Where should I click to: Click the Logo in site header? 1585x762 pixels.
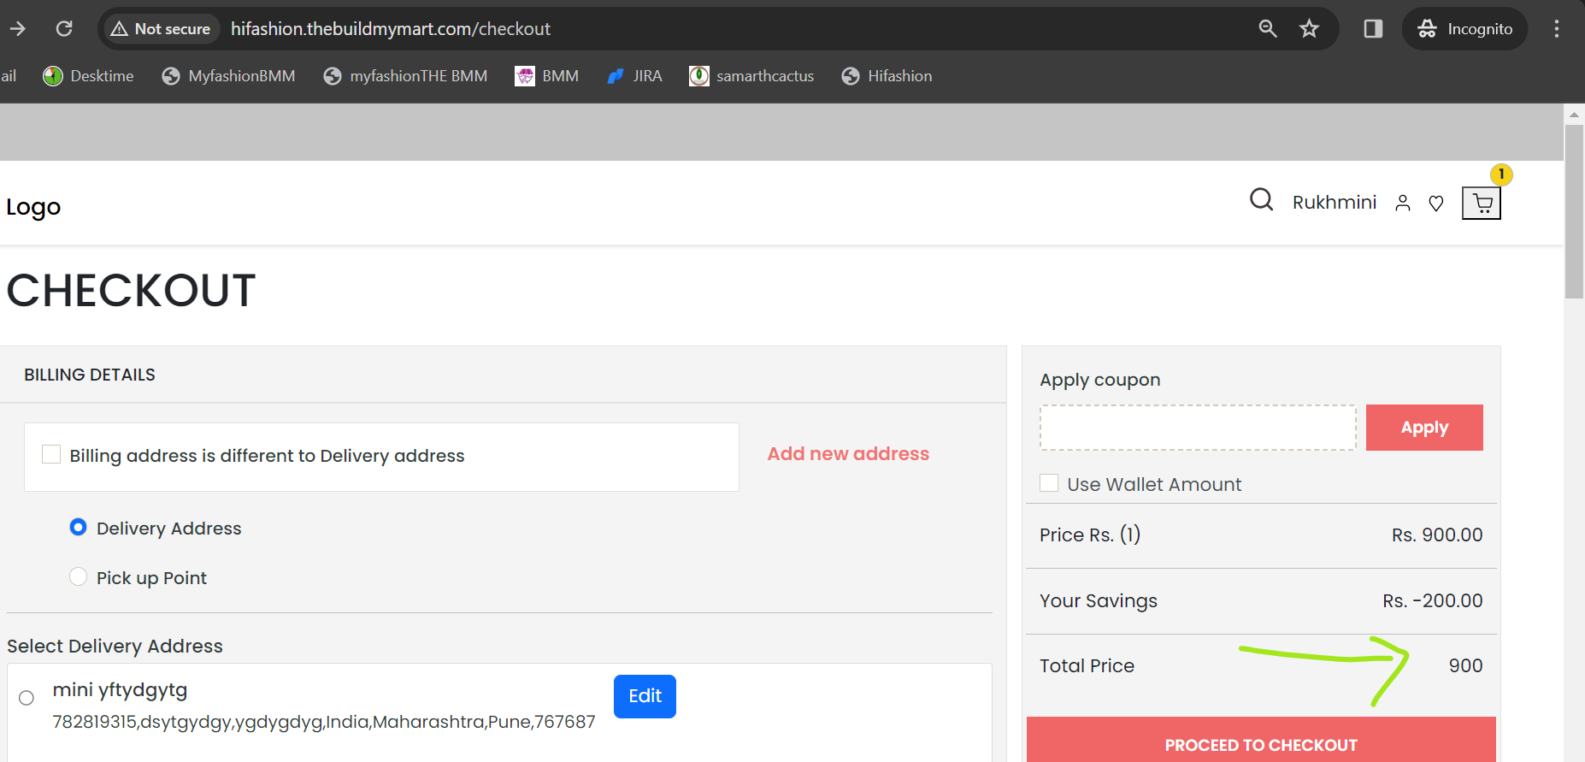(33, 207)
